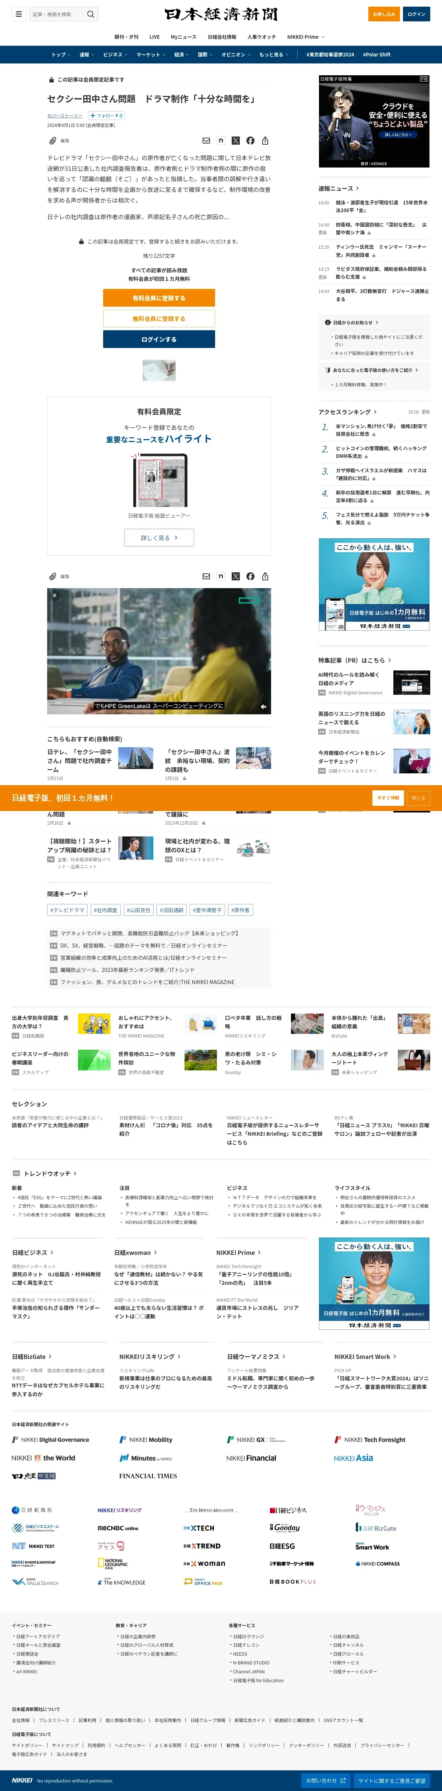The image size is (442, 1791).
Task: Click the Facebook icon in the row above the video
Action: 250,576
